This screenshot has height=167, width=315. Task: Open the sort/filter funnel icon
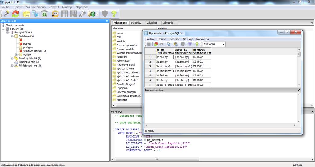(190, 44)
